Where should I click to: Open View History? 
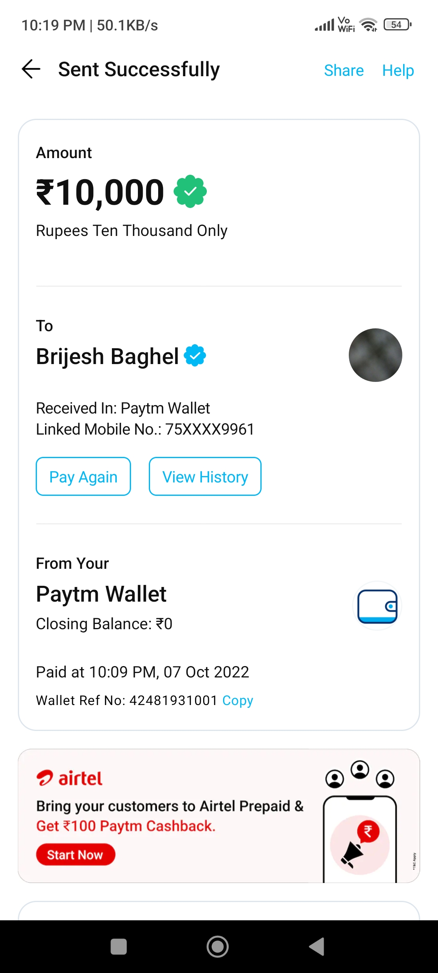click(205, 477)
